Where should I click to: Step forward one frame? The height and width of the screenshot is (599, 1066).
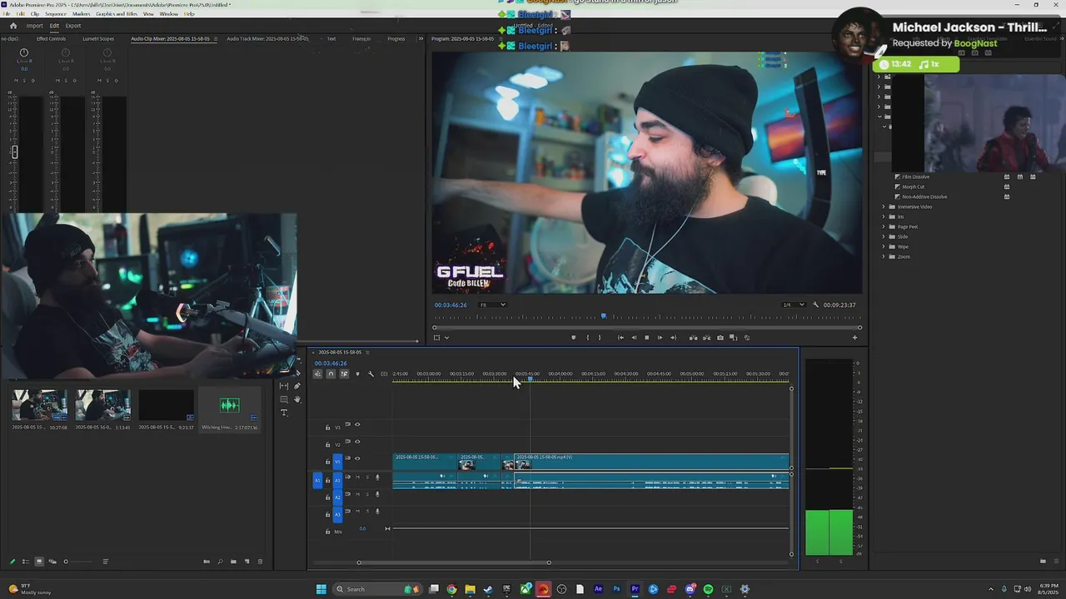coord(660,338)
